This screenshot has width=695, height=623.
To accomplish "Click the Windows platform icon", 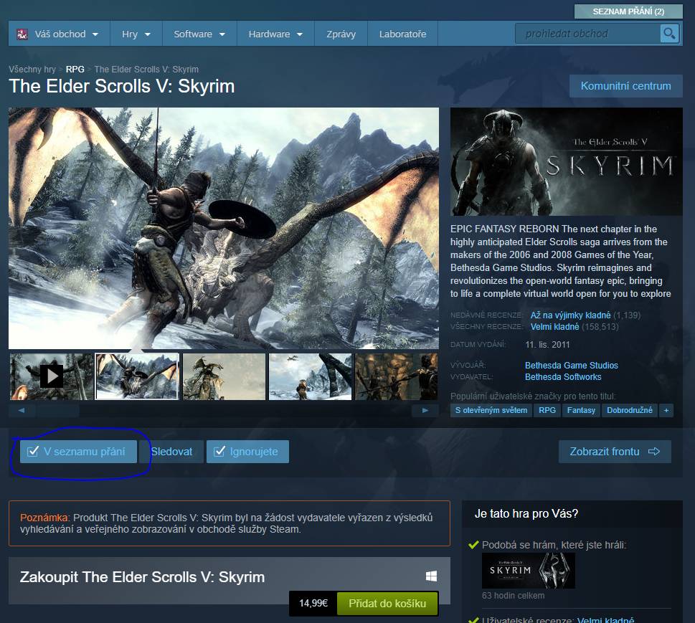I will tap(431, 576).
